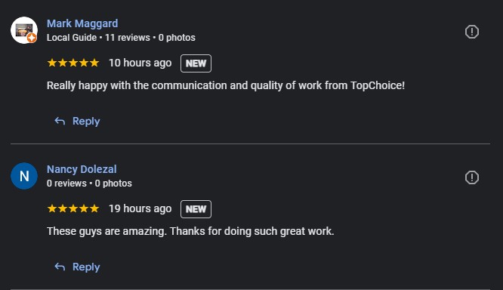Viewport: 503px width, 290px height.
Task: Click the 'Really happy with the communication' review text
Action: pos(226,85)
